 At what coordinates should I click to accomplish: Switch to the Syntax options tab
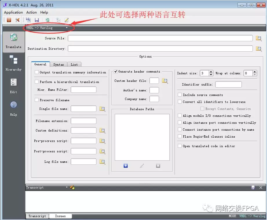pos(58,64)
